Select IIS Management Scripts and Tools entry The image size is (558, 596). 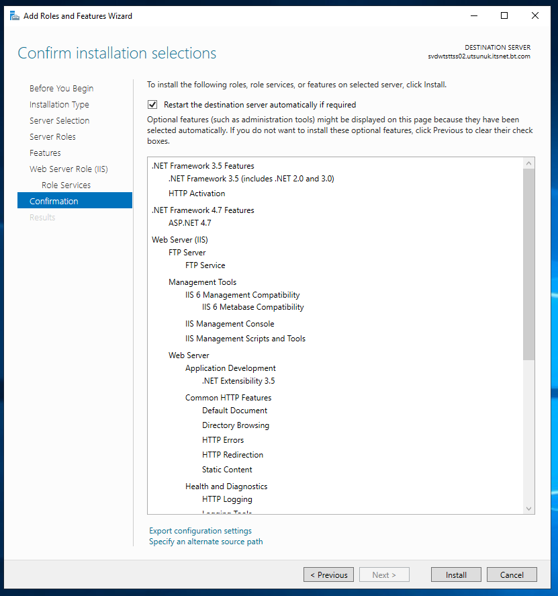click(245, 339)
